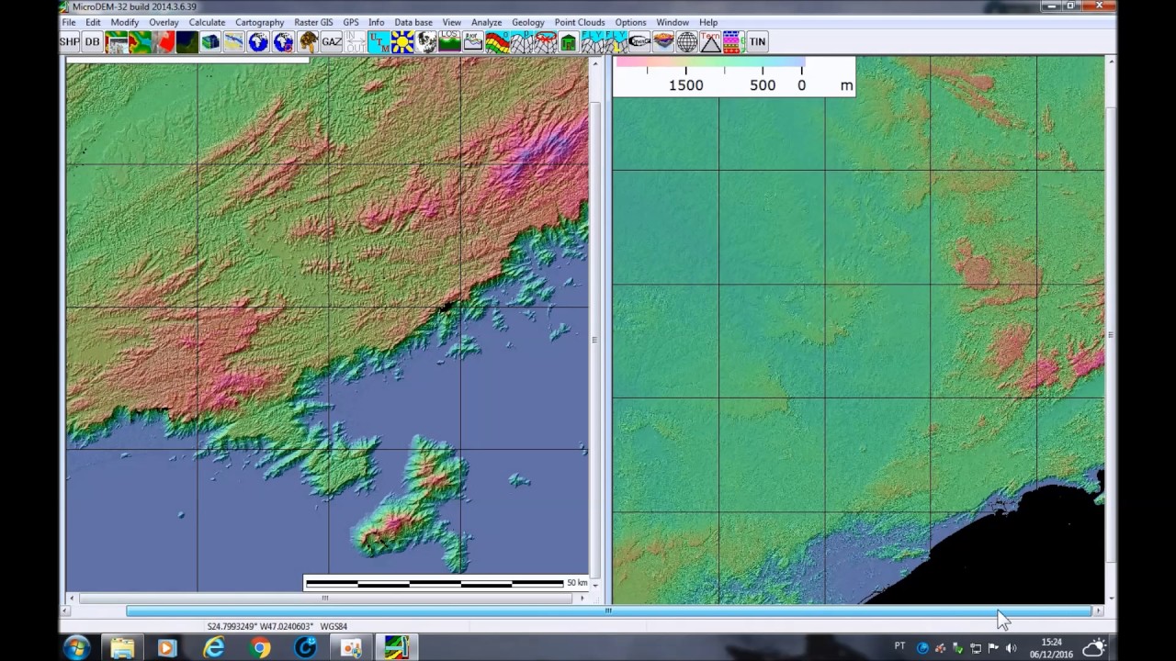Open the LOS line-of-sight tool
The height and width of the screenshot is (661, 1176).
tap(449, 41)
